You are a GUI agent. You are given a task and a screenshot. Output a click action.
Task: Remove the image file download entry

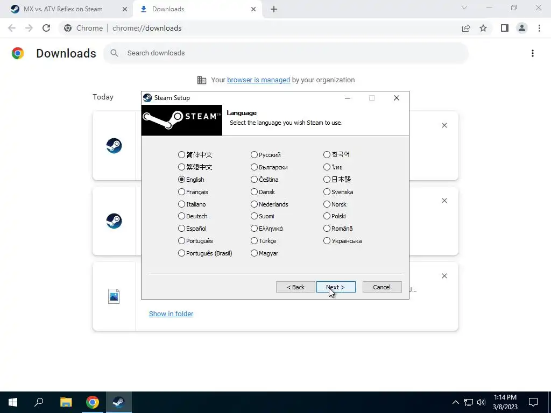[x=444, y=276]
